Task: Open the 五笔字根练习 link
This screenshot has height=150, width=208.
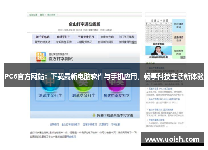Action: tap(90, 124)
